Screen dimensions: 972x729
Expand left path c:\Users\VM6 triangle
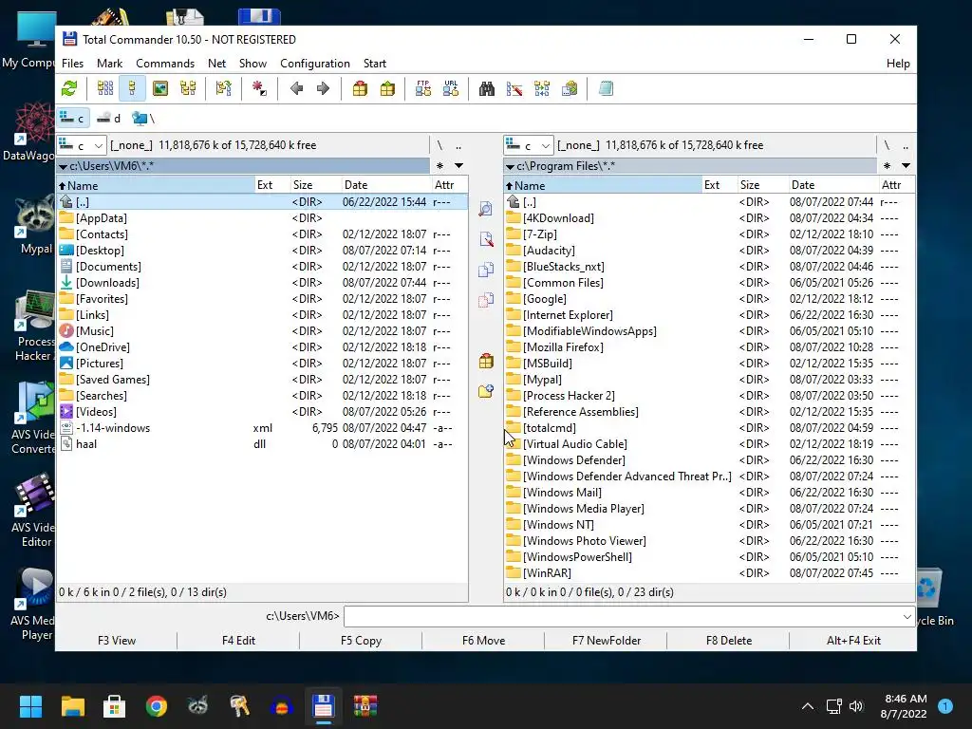[x=63, y=166]
